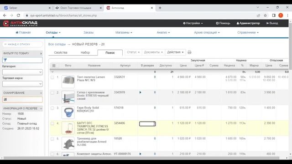Viewport: 292px width, 164px height.
Task: Open the Статус dropdown
Action: pyautogui.click(x=133, y=52)
